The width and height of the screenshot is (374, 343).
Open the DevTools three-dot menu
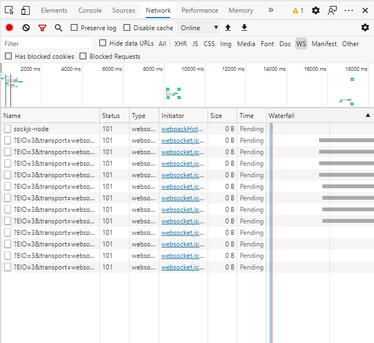[x=349, y=10]
